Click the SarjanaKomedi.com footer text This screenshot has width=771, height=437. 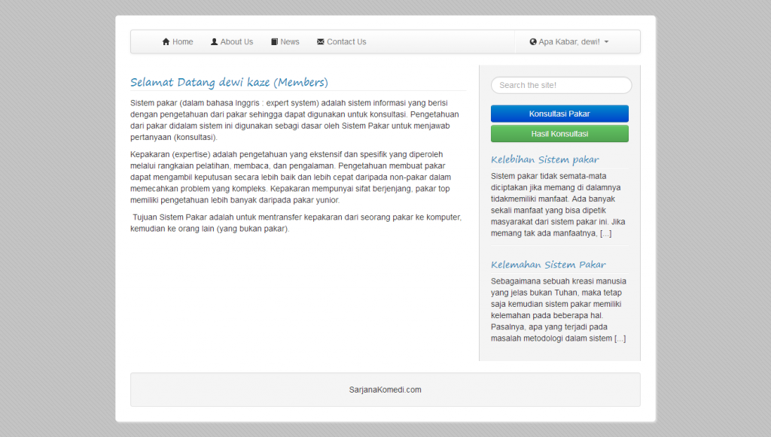click(385, 390)
